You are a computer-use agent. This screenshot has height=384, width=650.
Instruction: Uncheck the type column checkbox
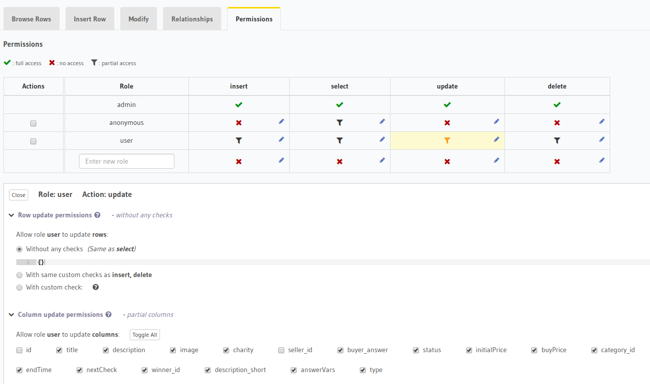point(363,370)
